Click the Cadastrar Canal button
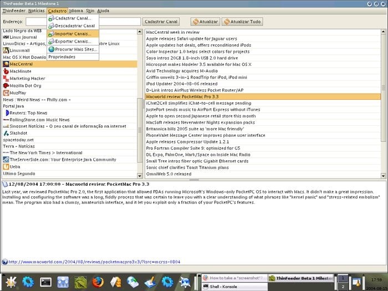This screenshot has width=388, height=291. pos(161,22)
